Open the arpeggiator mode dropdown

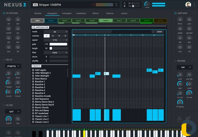[x=56, y=32]
